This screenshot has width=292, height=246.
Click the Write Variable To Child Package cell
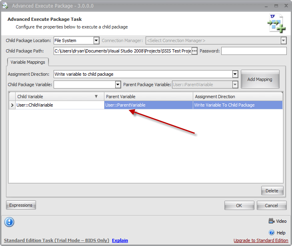[x=238, y=105]
